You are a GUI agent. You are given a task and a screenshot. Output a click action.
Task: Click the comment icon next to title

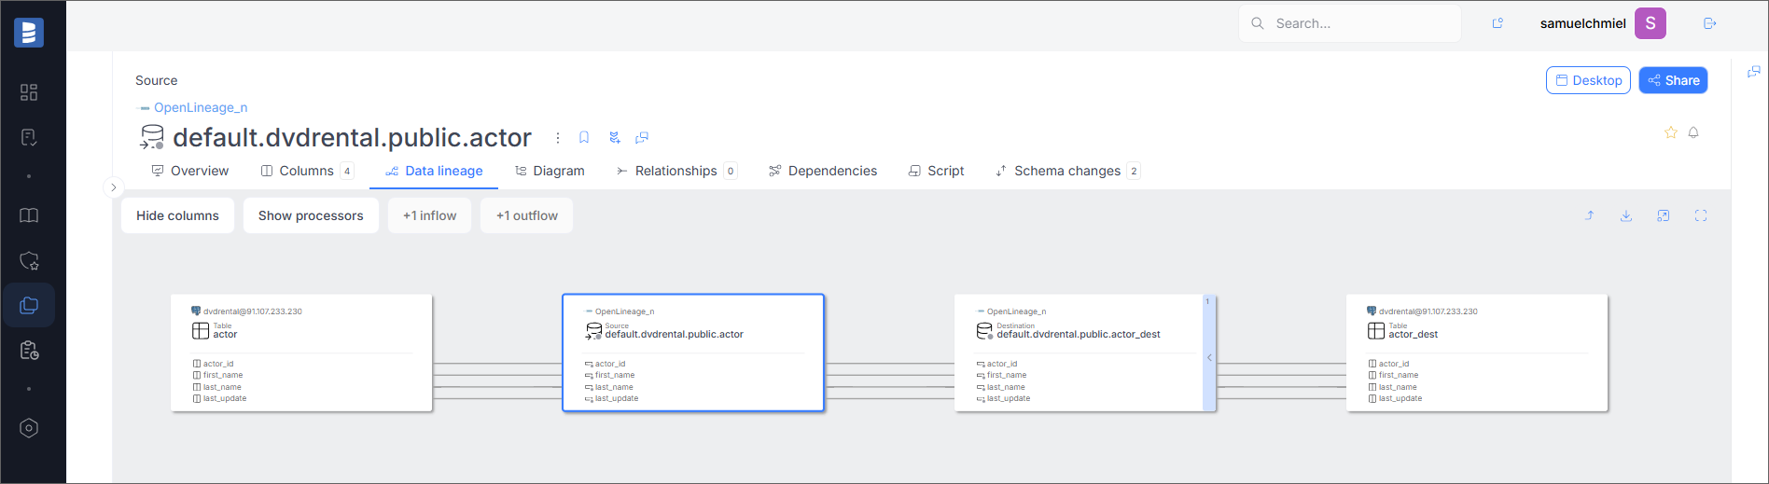tap(642, 138)
